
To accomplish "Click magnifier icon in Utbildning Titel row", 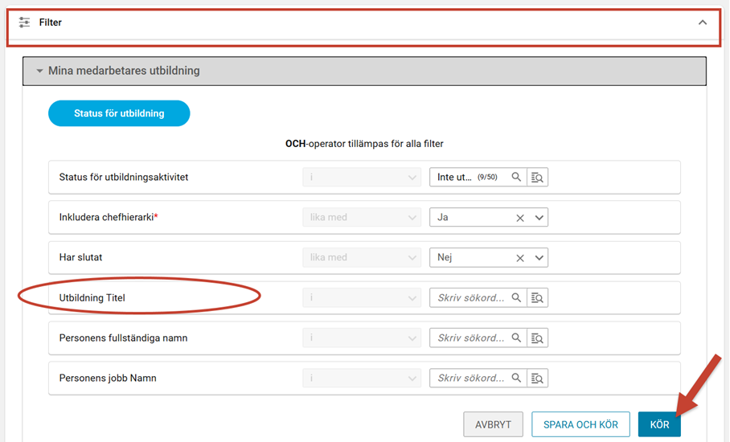I will (x=516, y=297).
